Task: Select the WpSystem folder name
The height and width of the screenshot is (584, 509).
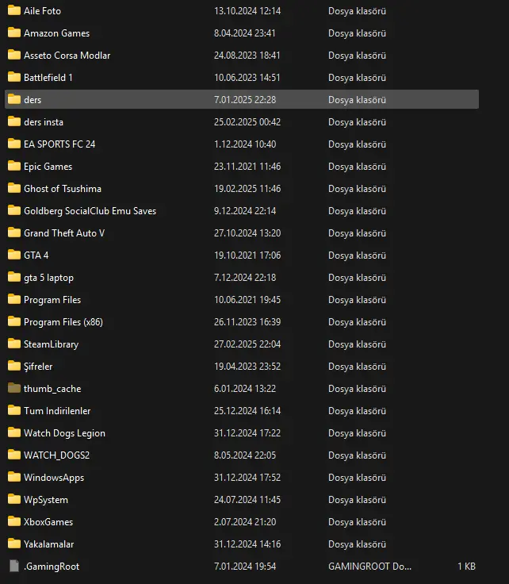Action: point(46,500)
